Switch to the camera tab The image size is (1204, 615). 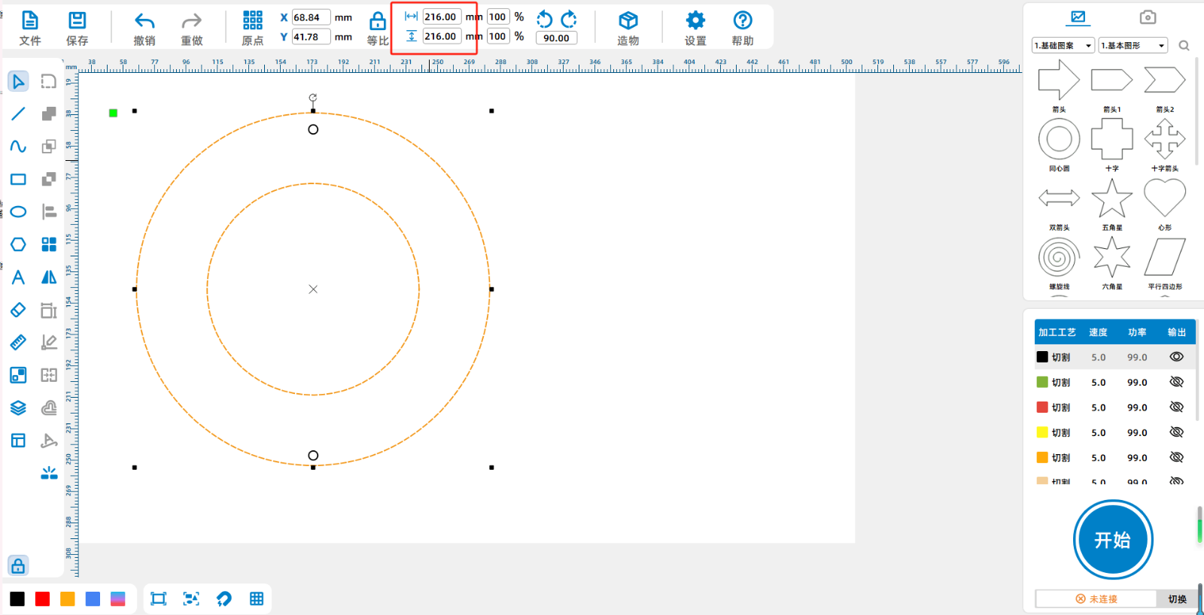tap(1147, 17)
